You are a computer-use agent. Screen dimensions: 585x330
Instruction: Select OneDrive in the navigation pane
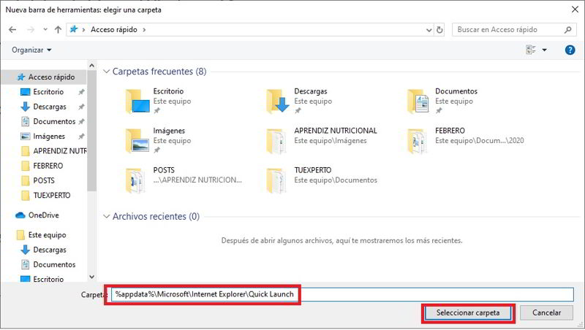43,215
